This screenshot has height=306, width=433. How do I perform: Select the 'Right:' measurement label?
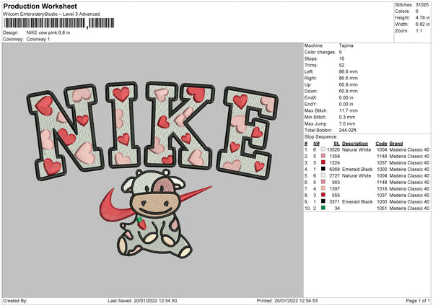coord(310,78)
